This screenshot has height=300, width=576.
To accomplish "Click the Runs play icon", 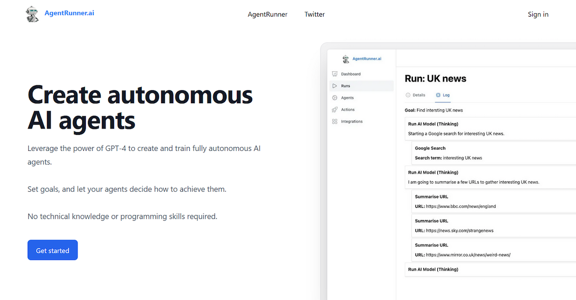I will pos(334,86).
